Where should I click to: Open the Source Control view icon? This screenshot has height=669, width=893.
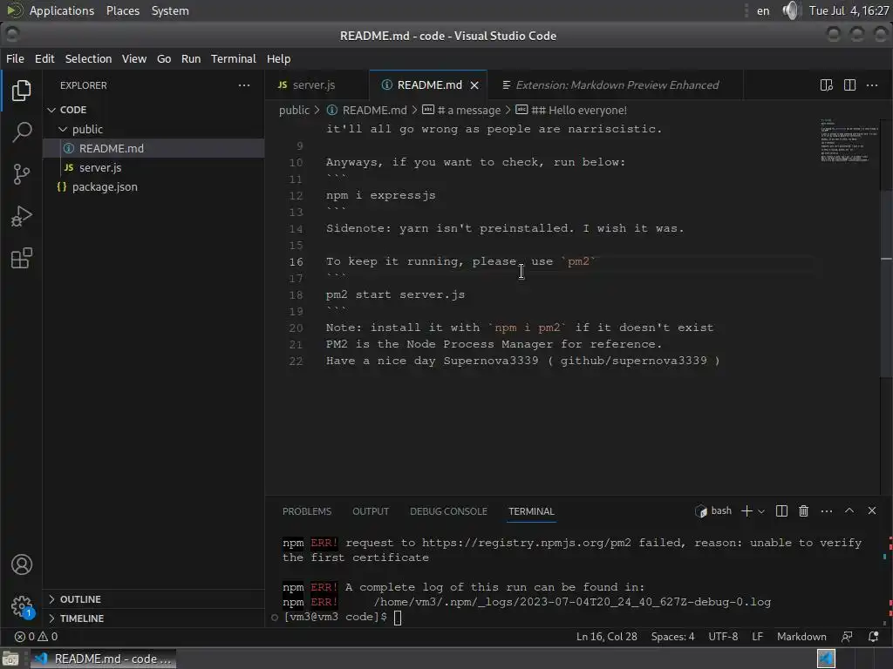click(x=22, y=174)
